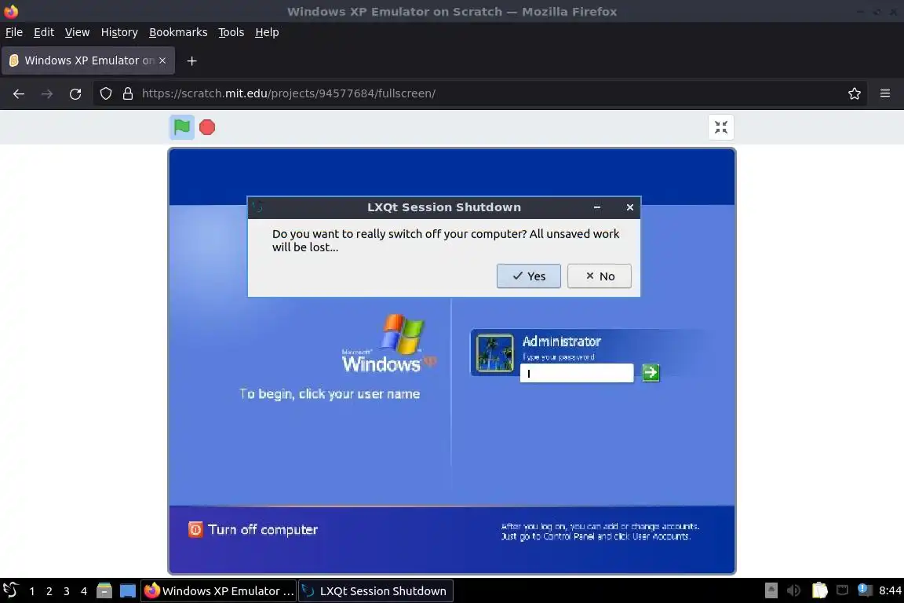Open the File menu
The width and height of the screenshot is (904, 603).
tap(14, 32)
